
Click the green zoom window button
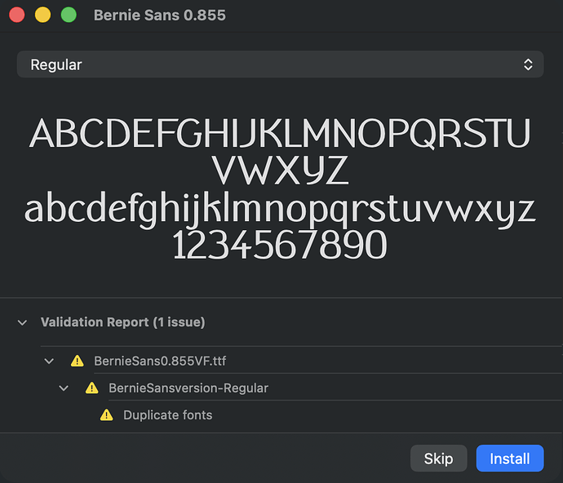(69, 16)
